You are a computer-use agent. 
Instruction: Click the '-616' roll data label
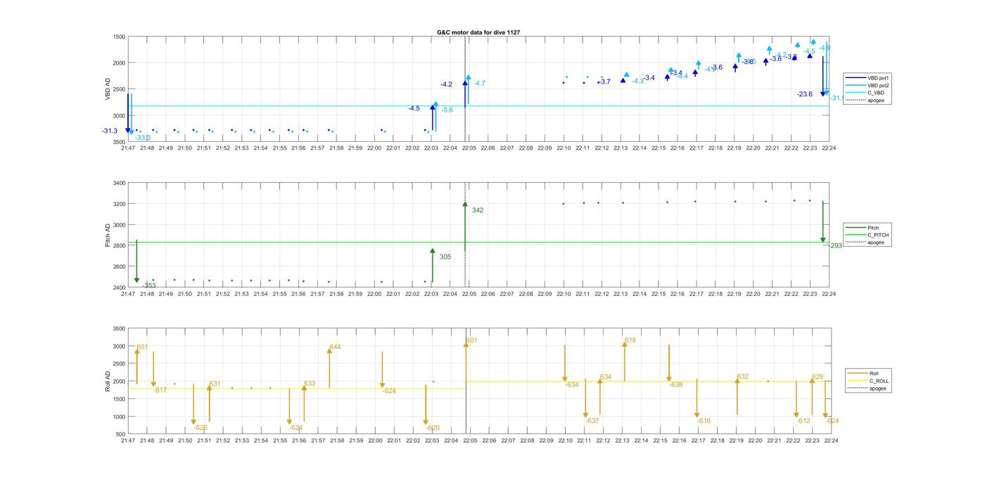point(704,420)
